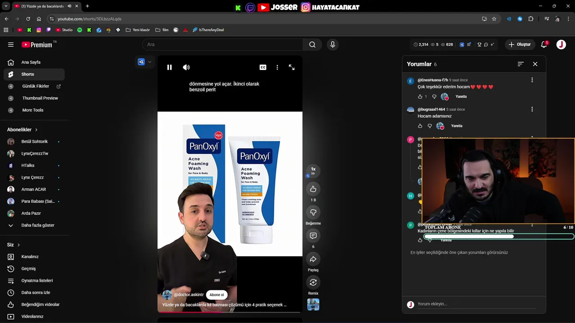The height and width of the screenshot is (323, 575).
Task: Click the vidIQ sparkle AI icon
Action: [x=492, y=44]
